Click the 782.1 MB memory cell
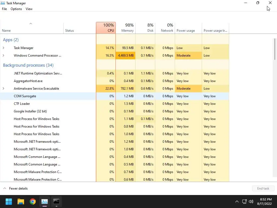 coord(126,89)
